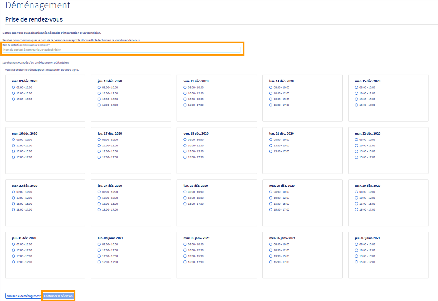This screenshot has height=301, width=438.
Task: Choose 13:00 - 15:00 on lun. 21 déc. 2020
Action: click(271, 146)
